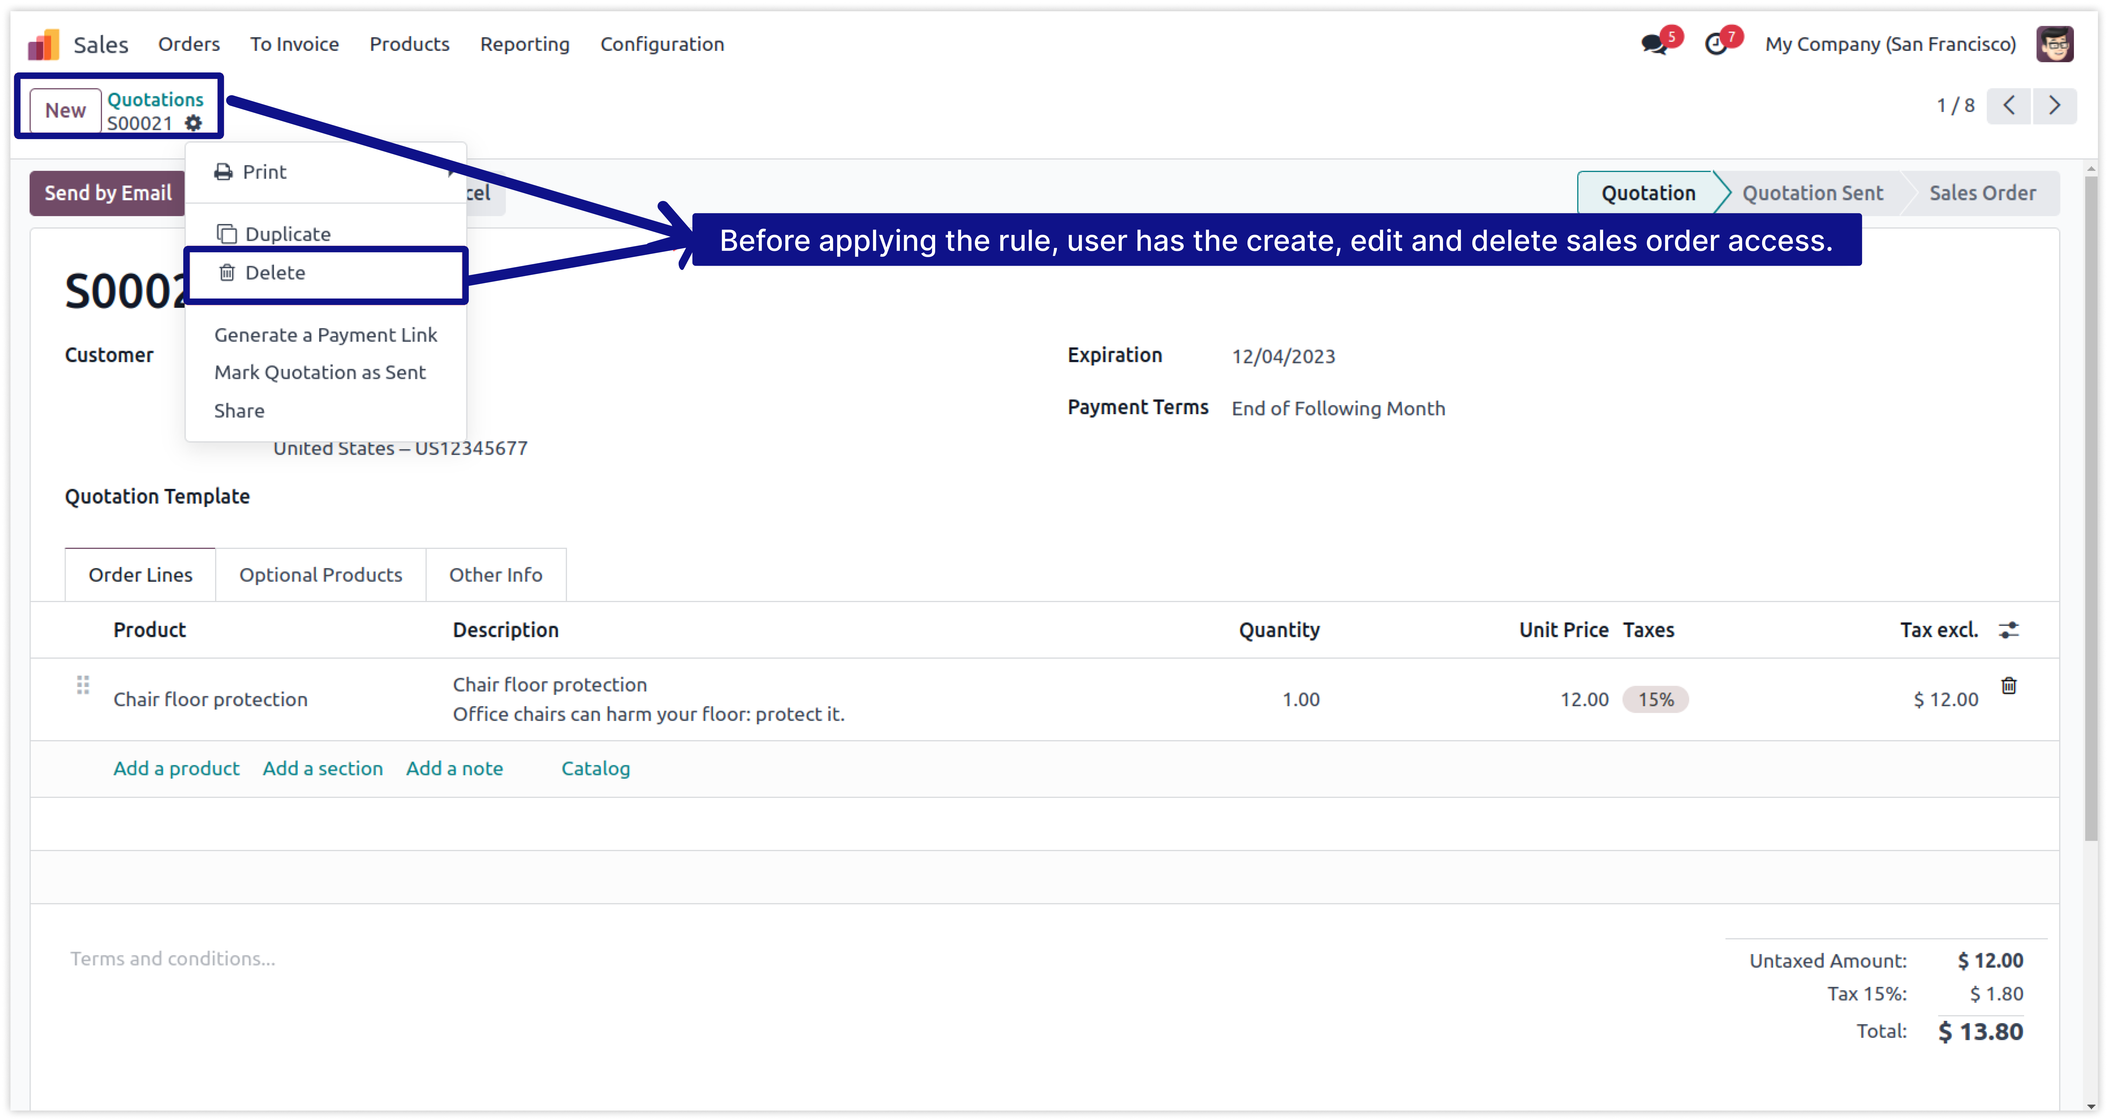The height and width of the screenshot is (1119, 2107).
Task: Click the Expiration date field
Action: pyautogui.click(x=1284, y=357)
